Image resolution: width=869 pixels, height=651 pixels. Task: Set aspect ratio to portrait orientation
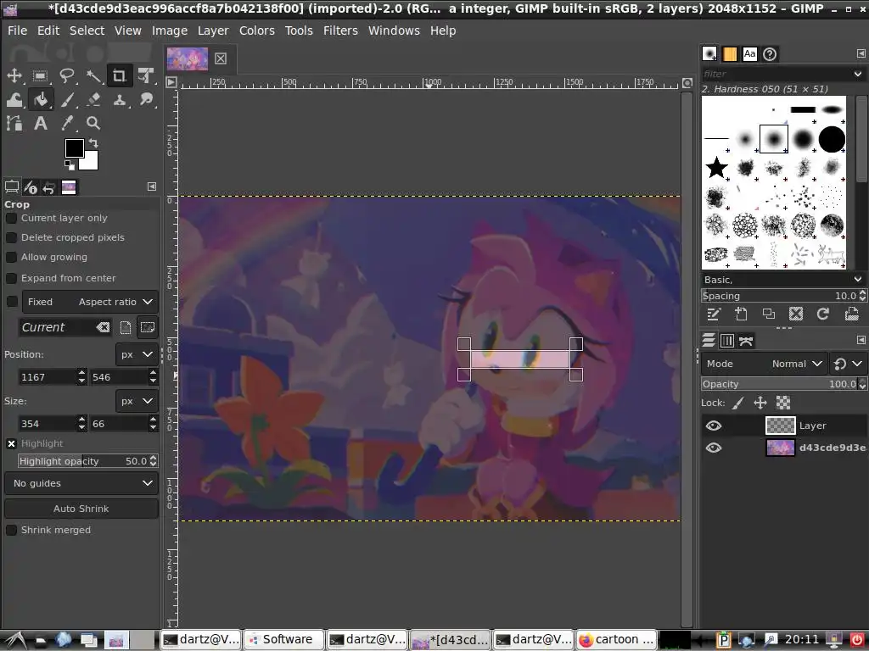[x=126, y=327]
